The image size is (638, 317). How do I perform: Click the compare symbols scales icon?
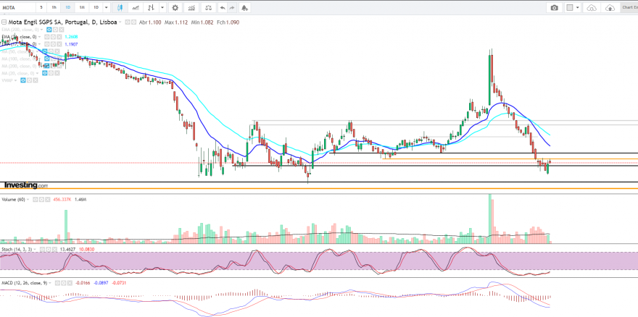[208, 8]
